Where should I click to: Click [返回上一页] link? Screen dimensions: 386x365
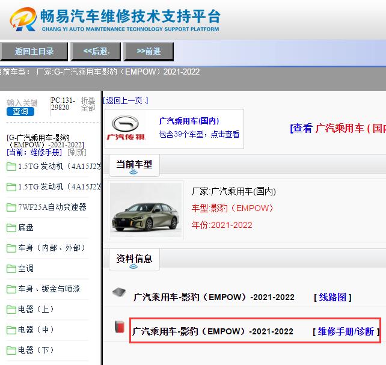[x=126, y=100]
